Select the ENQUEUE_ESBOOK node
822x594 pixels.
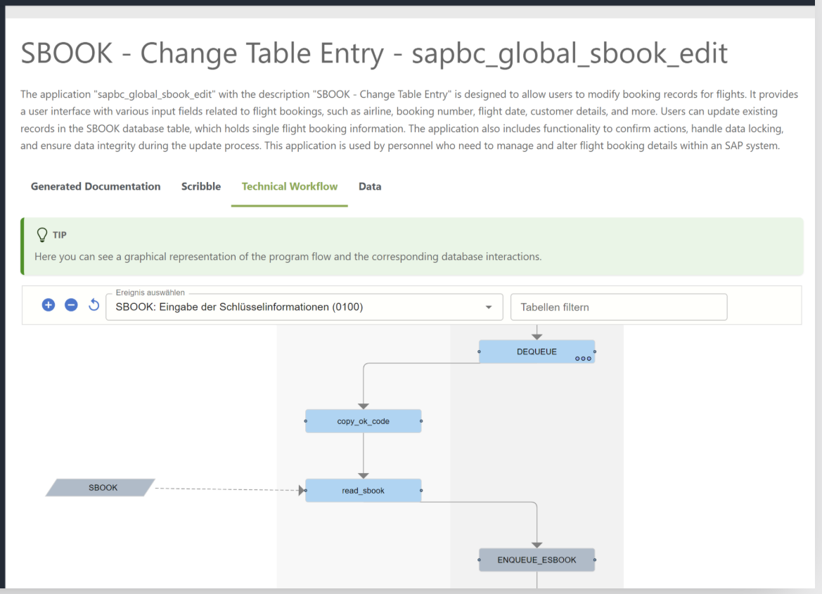click(537, 560)
